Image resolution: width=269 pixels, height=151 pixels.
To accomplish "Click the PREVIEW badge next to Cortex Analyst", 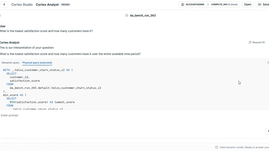I will 66,5.
